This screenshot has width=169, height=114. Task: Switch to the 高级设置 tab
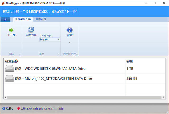point(41,19)
